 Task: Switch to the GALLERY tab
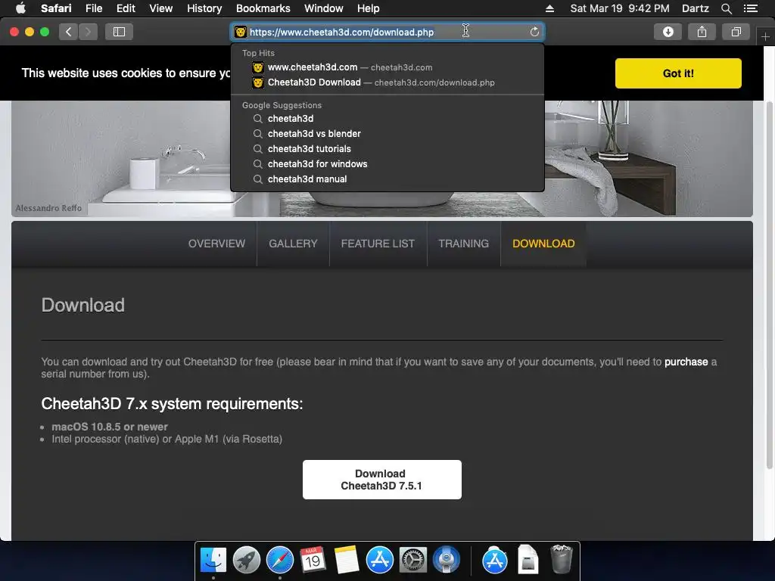(x=293, y=244)
